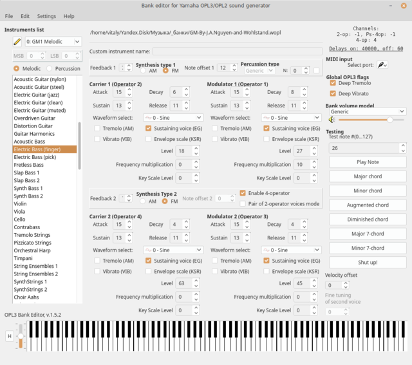Click the pencil edit bank icon

coord(17,41)
